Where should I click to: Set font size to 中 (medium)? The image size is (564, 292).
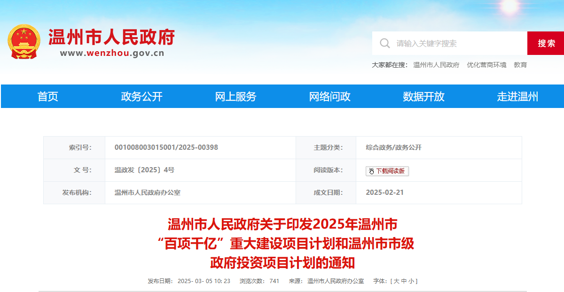(404, 281)
